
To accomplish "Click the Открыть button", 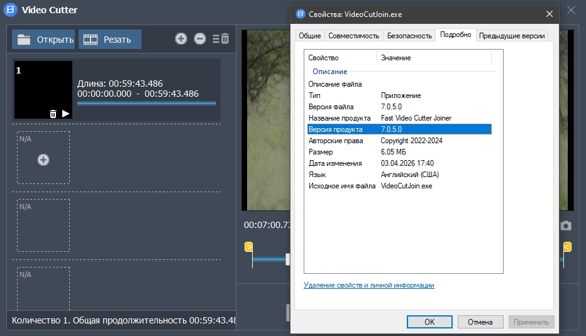I will click(43, 40).
